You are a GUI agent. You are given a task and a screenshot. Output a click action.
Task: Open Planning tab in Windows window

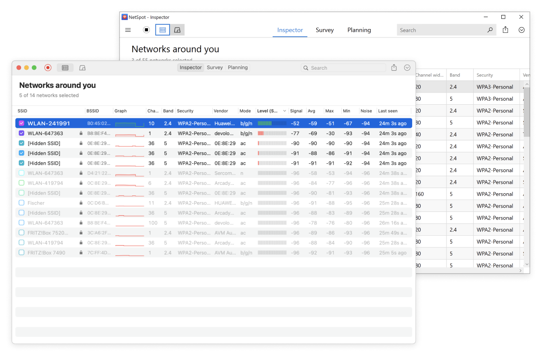[359, 30]
